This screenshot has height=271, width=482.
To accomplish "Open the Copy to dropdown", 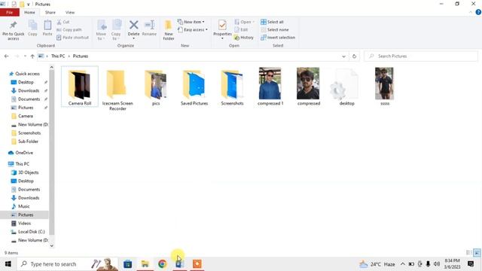I will coord(116,30).
